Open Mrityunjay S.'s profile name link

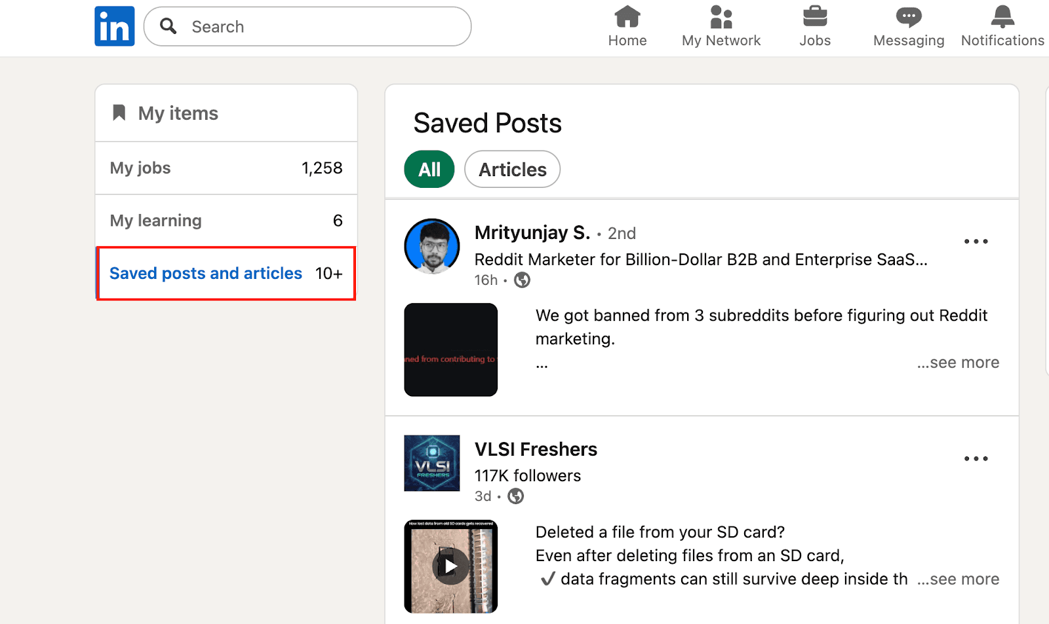532,232
